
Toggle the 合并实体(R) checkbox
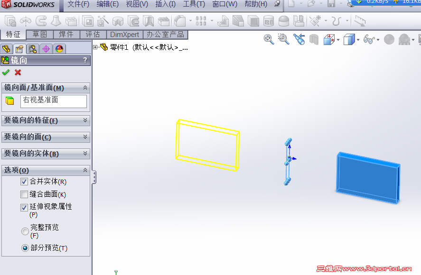point(24,182)
